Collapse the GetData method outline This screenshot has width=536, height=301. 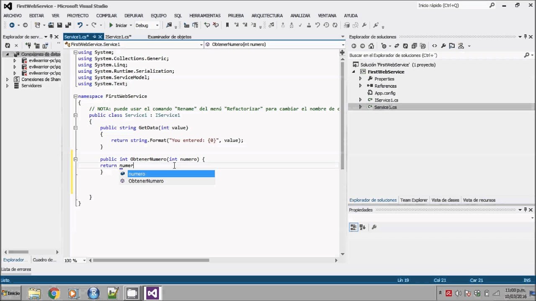[x=75, y=128]
